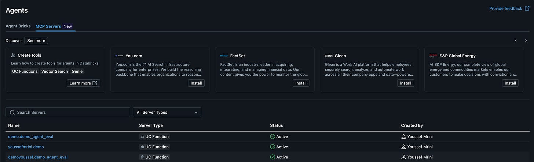This screenshot has width=534, height=162.
Task: Go to previous Discover cards arrow
Action: [x=516, y=41]
